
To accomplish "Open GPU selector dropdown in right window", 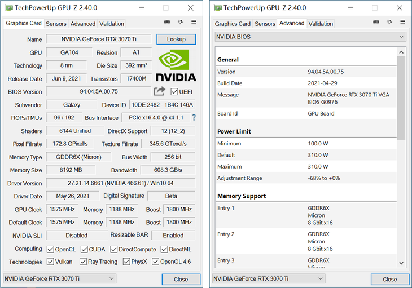I will [x=269, y=278].
